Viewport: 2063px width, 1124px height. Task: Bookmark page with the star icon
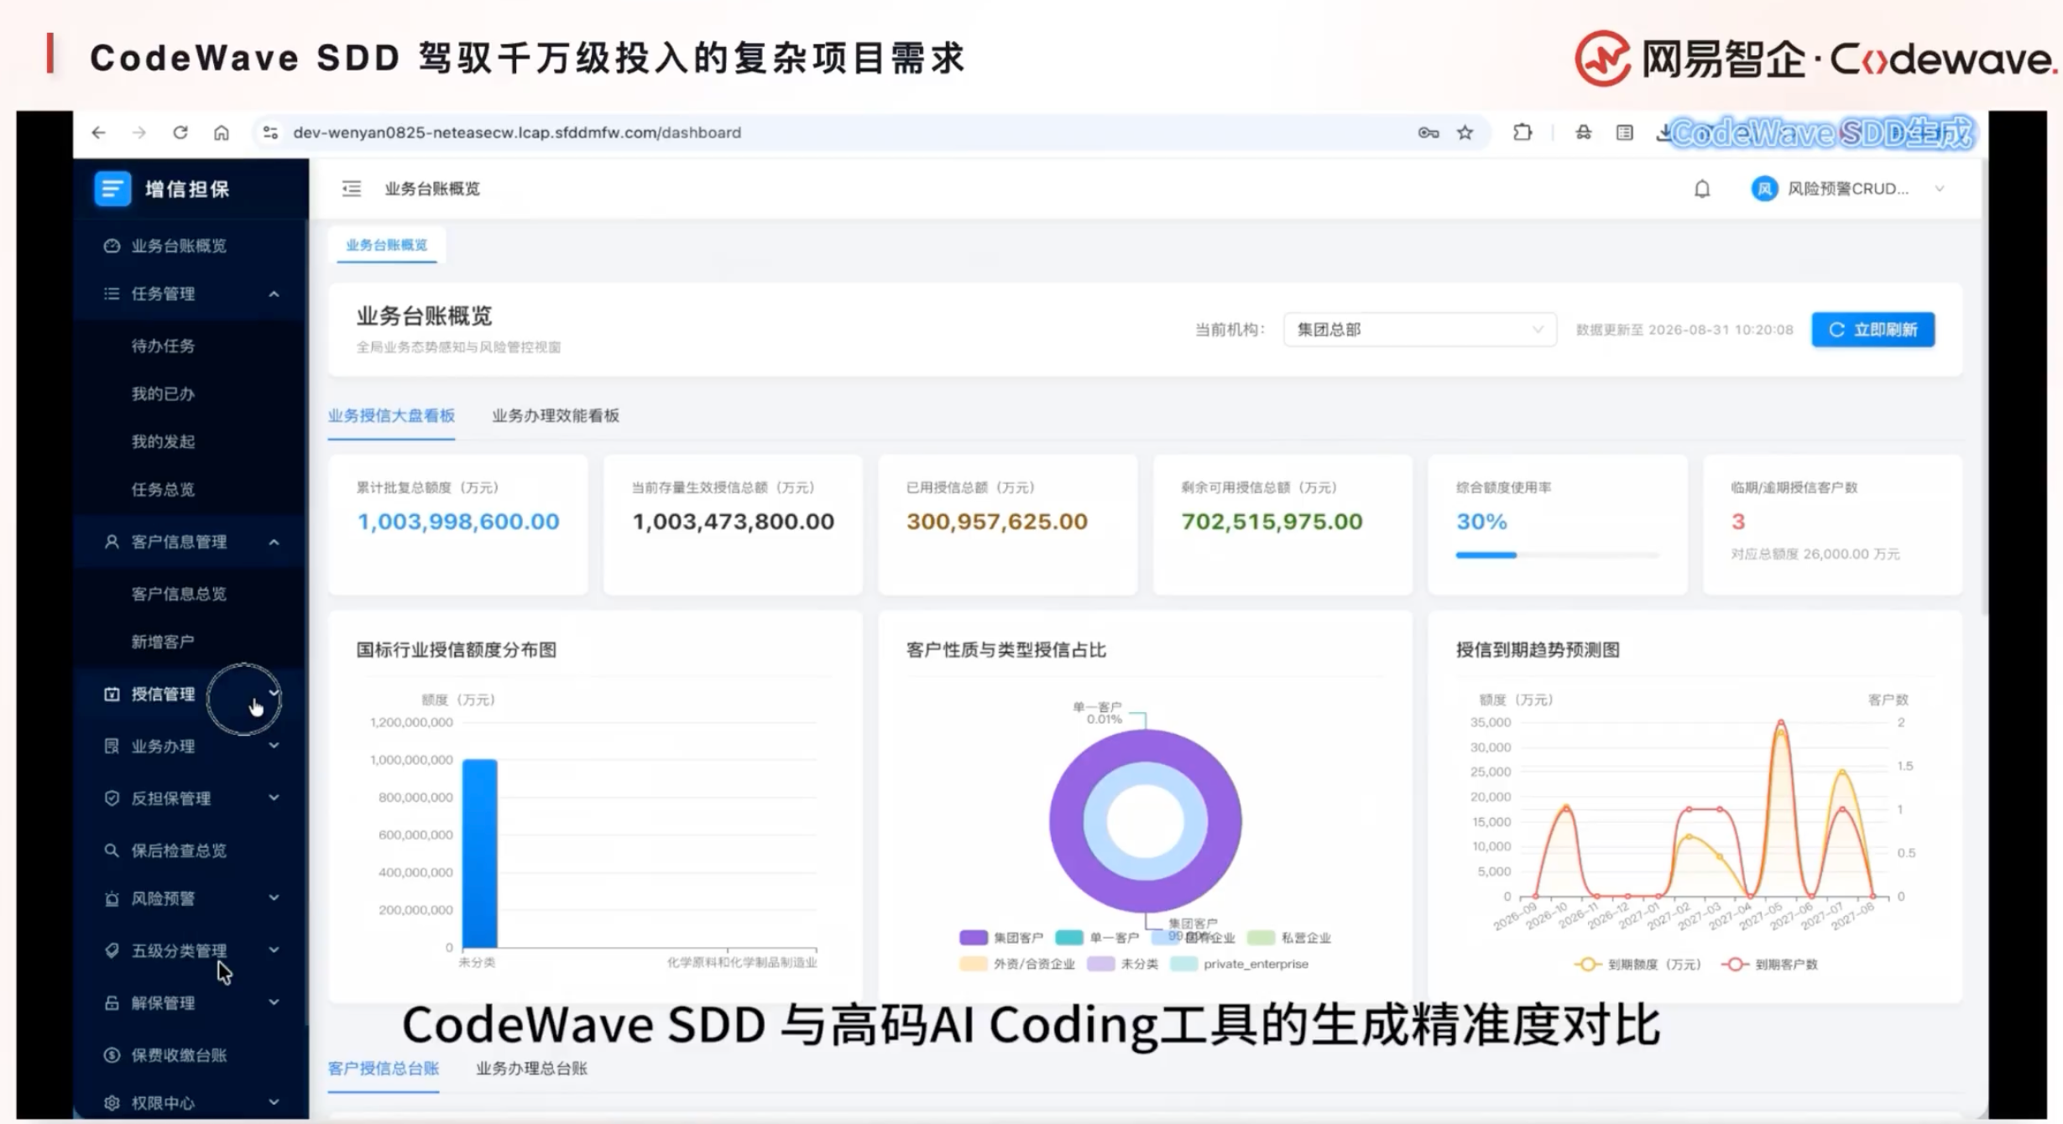coord(1465,133)
